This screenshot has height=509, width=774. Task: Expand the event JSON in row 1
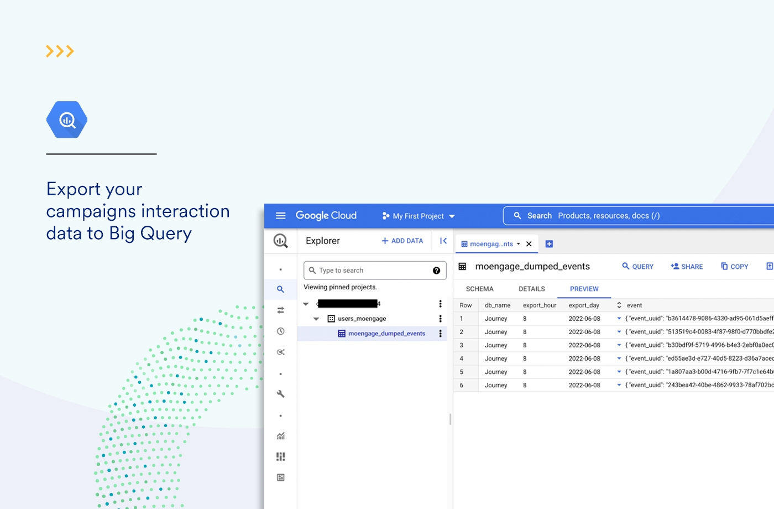619,319
